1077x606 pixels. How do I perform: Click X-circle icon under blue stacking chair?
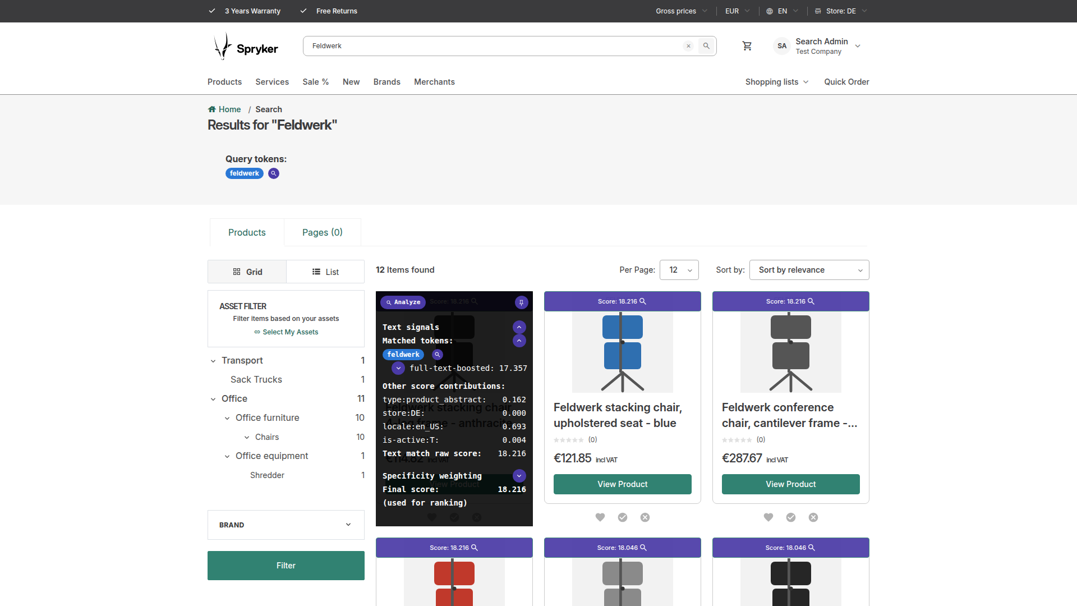coord(645,517)
